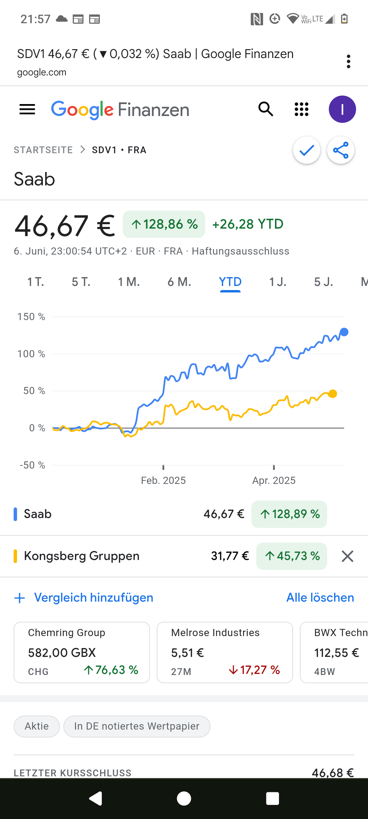Tap the Android back button
This screenshot has height=819, width=368.
95,799
